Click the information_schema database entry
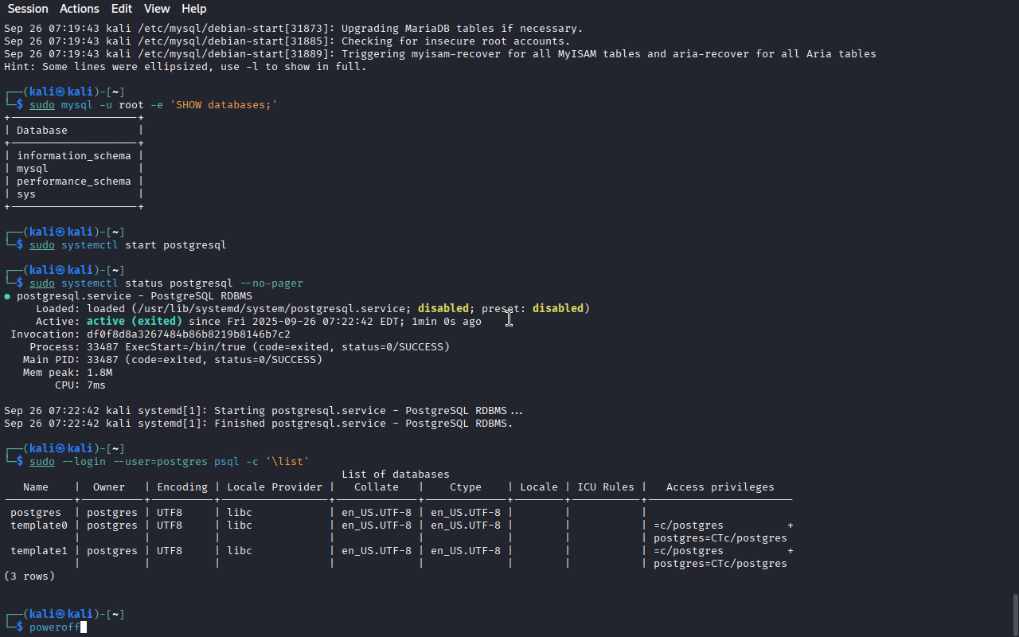The width and height of the screenshot is (1019, 637). tap(73, 156)
